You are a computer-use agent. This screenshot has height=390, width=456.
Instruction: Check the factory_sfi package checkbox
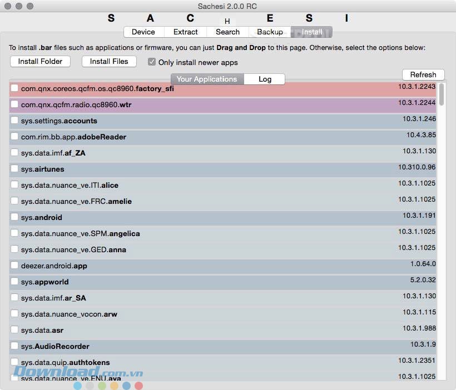pos(14,88)
